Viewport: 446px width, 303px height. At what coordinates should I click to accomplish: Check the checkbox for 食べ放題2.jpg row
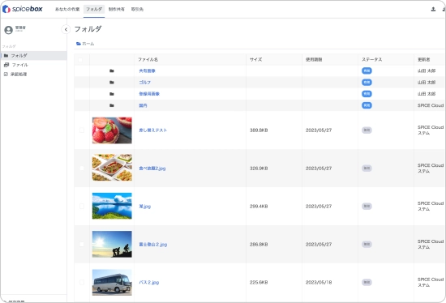[82, 169]
